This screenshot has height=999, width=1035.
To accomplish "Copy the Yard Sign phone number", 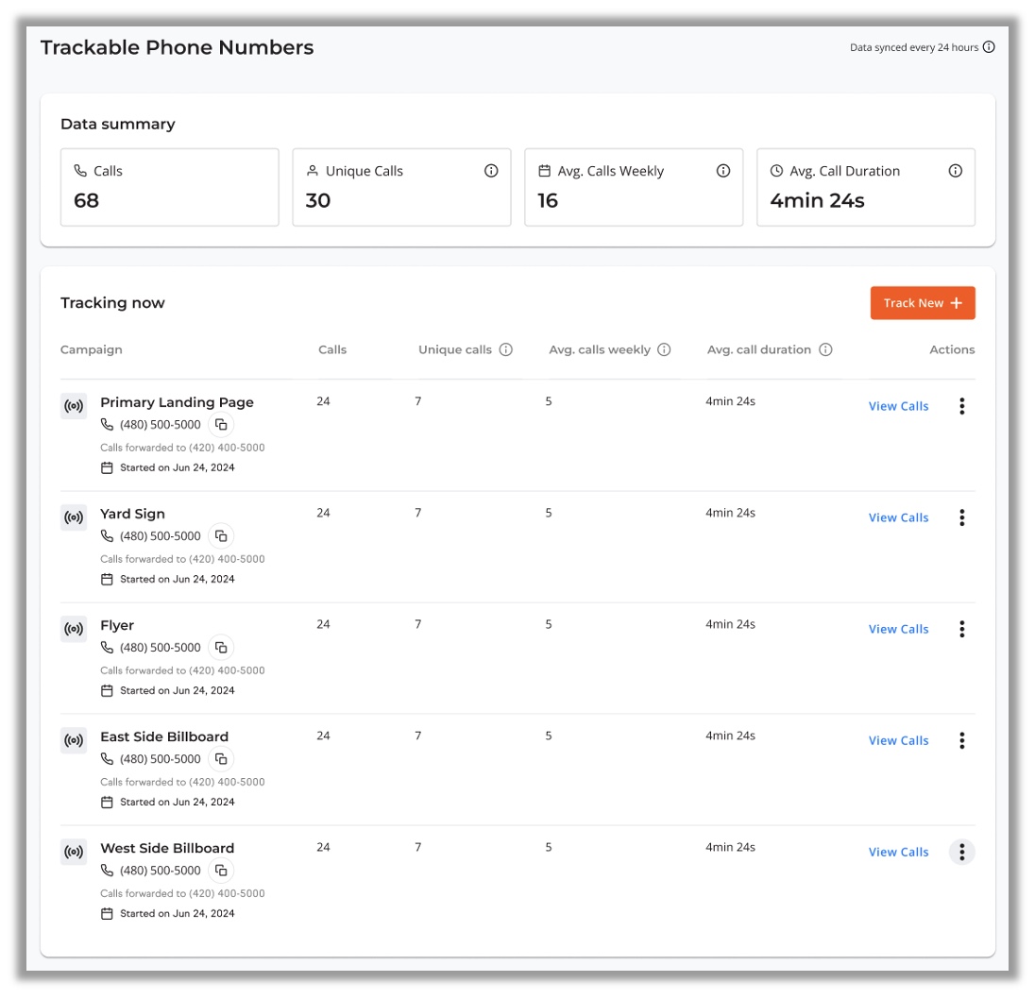I will coord(221,536).
